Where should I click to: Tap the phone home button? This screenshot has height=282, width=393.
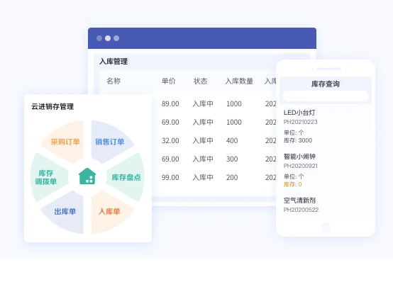point(326,227)
